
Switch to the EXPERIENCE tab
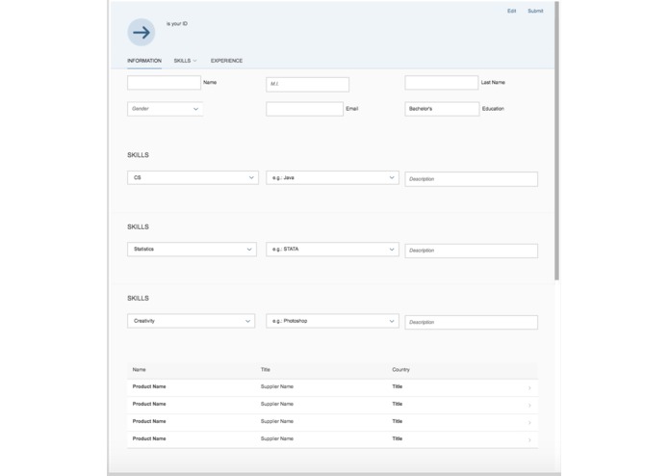coord(226,61)
